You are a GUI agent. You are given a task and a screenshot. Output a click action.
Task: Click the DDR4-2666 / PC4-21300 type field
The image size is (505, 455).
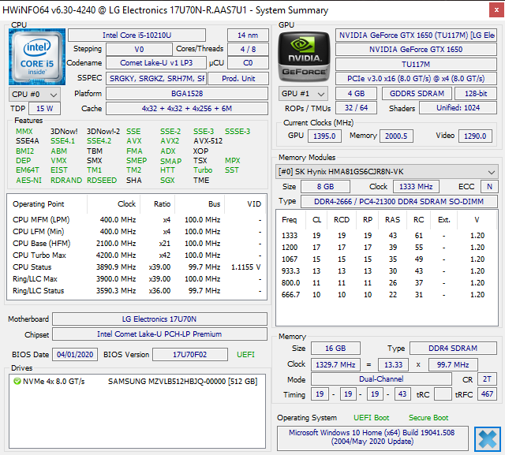[399, 202]
